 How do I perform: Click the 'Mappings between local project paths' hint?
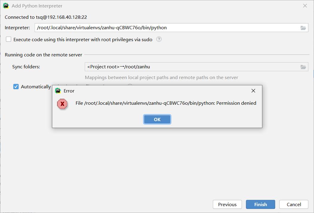point(161,78)
